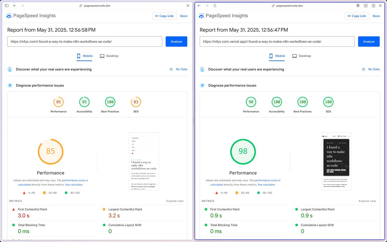Click the URL input field in right report
The image size is (387, 242).
pyautogui.click(x=277, y=41)
